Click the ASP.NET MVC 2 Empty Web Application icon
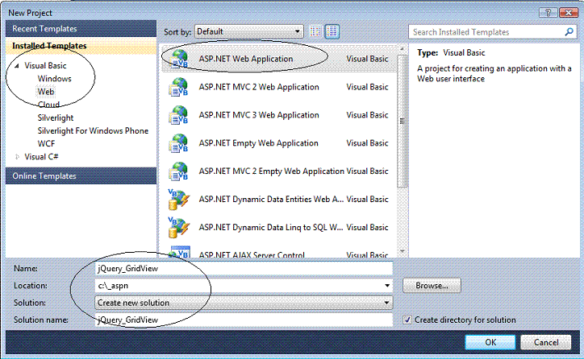 [179, 171]
